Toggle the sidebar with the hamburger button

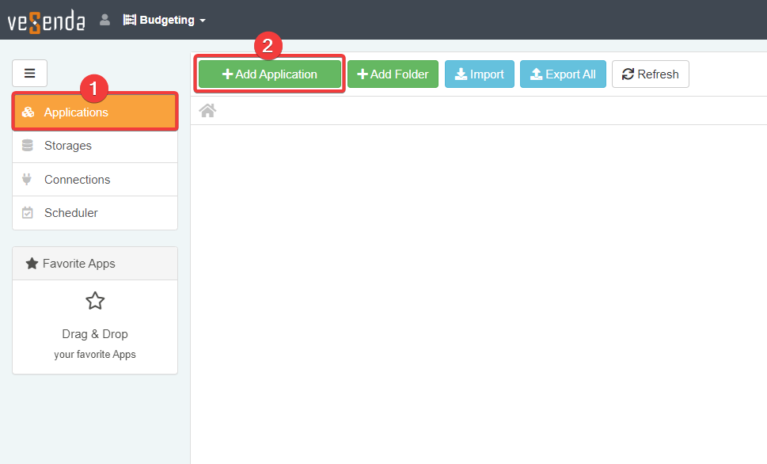pos(29,73)
